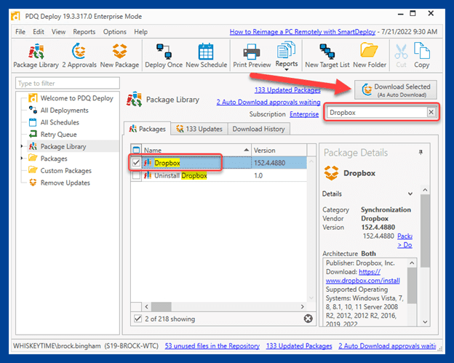Click Download Selected button
Viewport: 454px width, 363px height.
[x=396, y=90]
